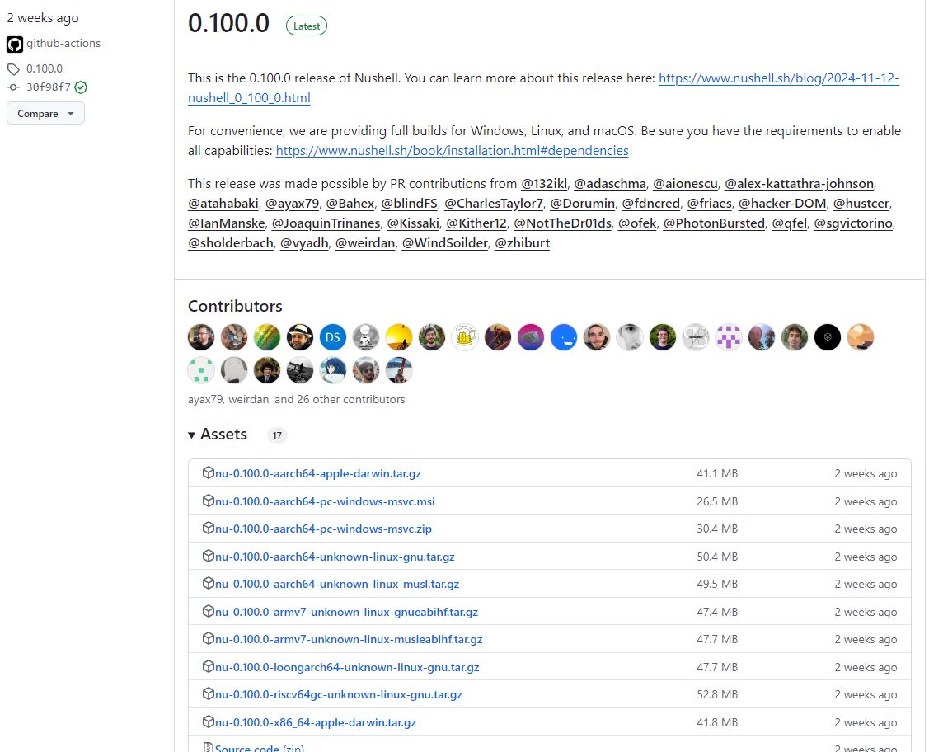This screenshot has width=929, height=752.
Task: Click the @adaschma mention link
Action: coord(610,184)
